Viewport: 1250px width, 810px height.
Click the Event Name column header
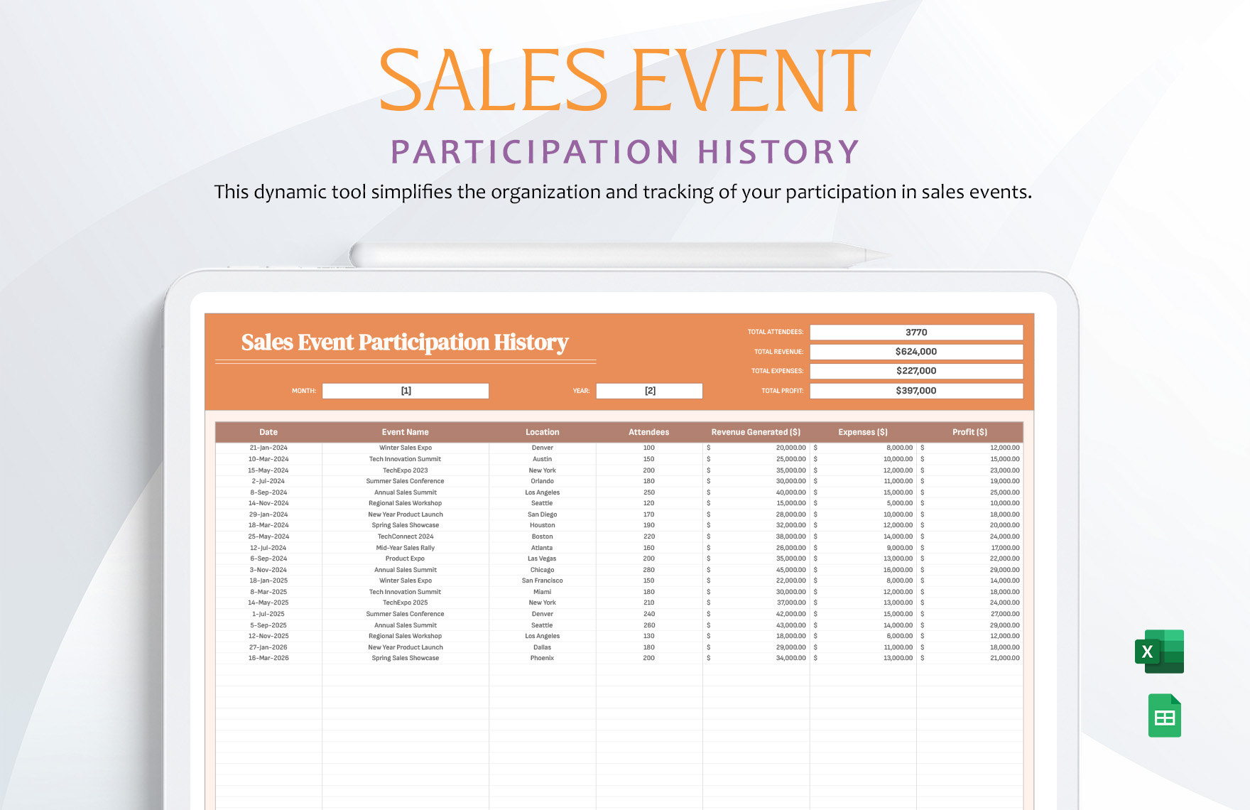coord(406,432)
